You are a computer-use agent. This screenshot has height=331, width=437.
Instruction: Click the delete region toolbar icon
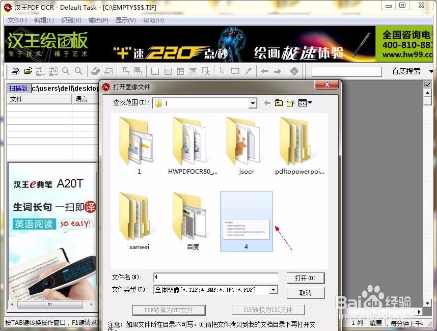coord(206,71)
